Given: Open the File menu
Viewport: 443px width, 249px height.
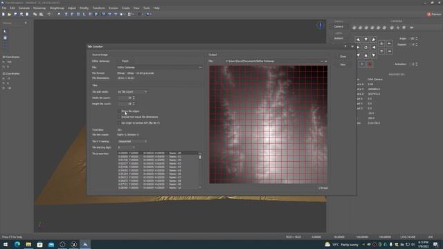Looking at the screenshot, I should click(4, 8).
